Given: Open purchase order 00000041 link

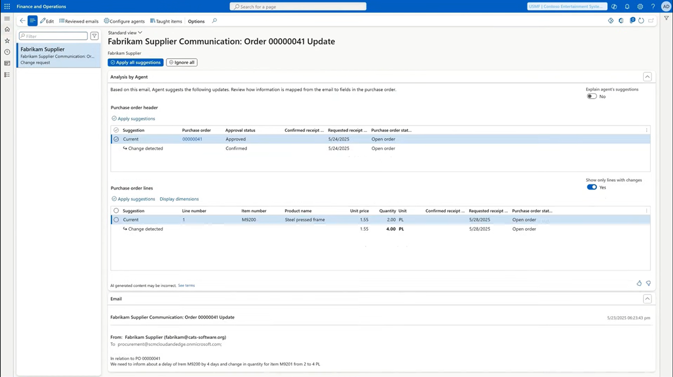Looking at the screenshot, I should click(x=192, y=139).
